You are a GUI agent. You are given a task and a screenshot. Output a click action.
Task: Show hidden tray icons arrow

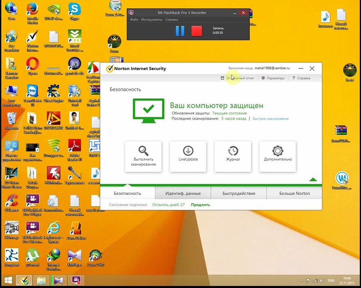click(301, 280)
